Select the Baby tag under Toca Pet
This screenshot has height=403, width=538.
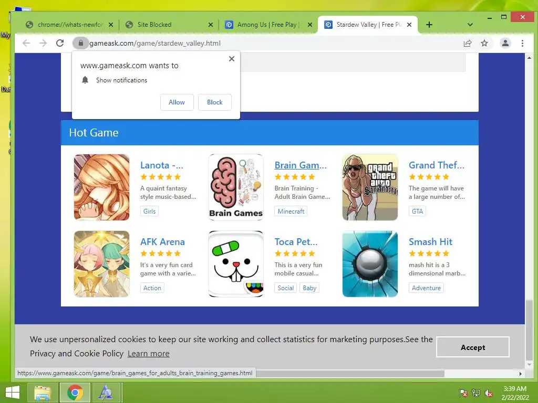point(309,288)
